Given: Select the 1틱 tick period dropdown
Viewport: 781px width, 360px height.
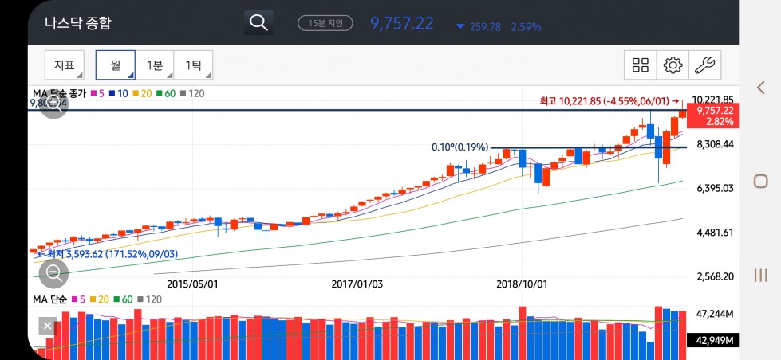Looking at the screenshot, I should point(193,65).
